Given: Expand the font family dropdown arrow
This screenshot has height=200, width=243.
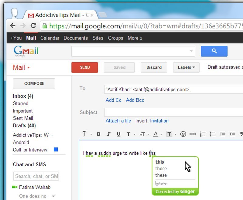Looking at the screenshot, I should 91,134.
